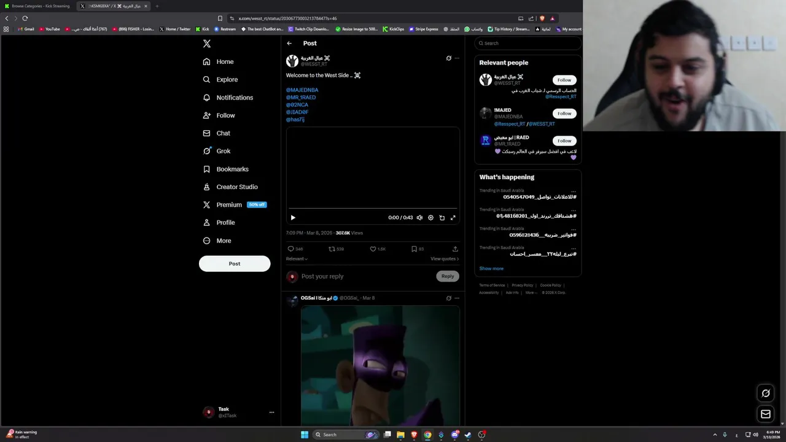Open the YouTube bookmark

50,29
